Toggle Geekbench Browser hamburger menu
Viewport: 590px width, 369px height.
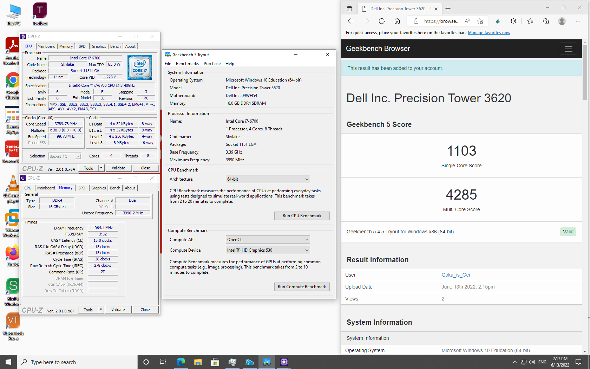(569, 49)
